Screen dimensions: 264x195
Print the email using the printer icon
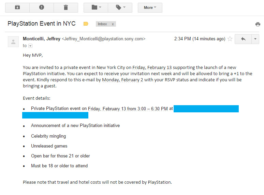pos(258,24)
